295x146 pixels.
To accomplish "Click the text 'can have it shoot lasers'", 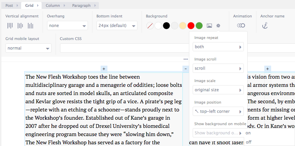I will pyautogui.click(x=217, y=142).
